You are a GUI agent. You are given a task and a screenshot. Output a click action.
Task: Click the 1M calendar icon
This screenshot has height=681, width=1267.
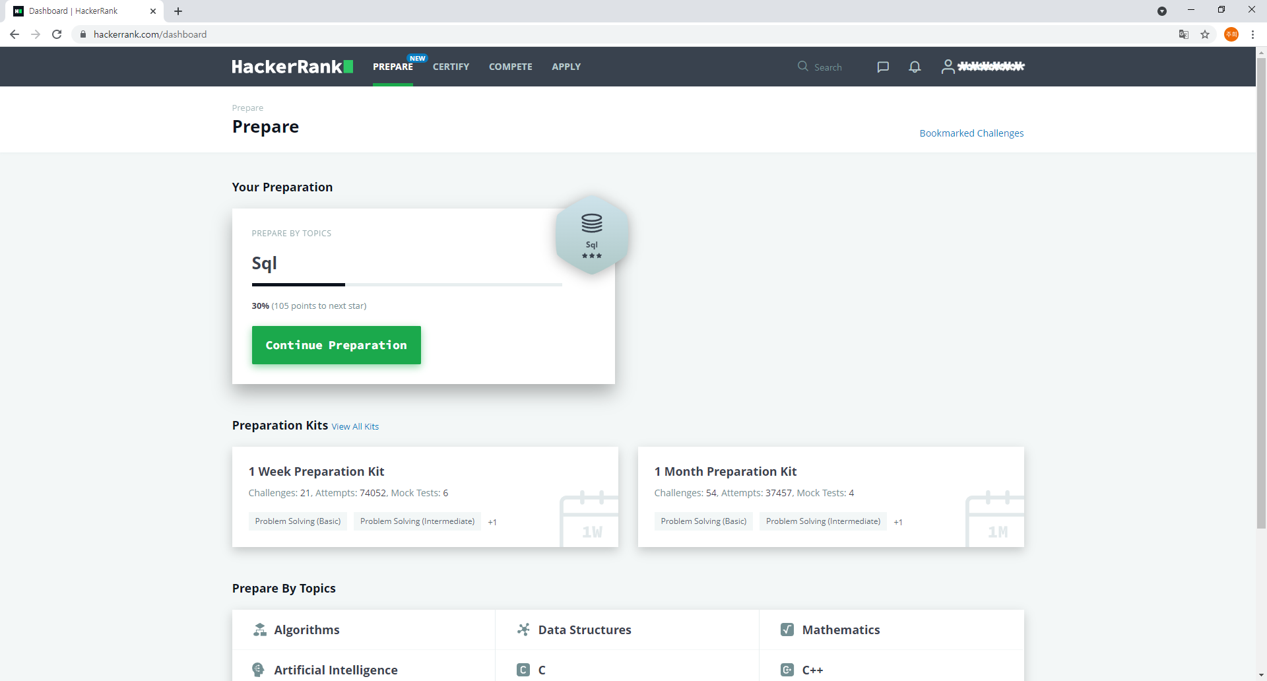pyautogui.click(x=995, y=519)
